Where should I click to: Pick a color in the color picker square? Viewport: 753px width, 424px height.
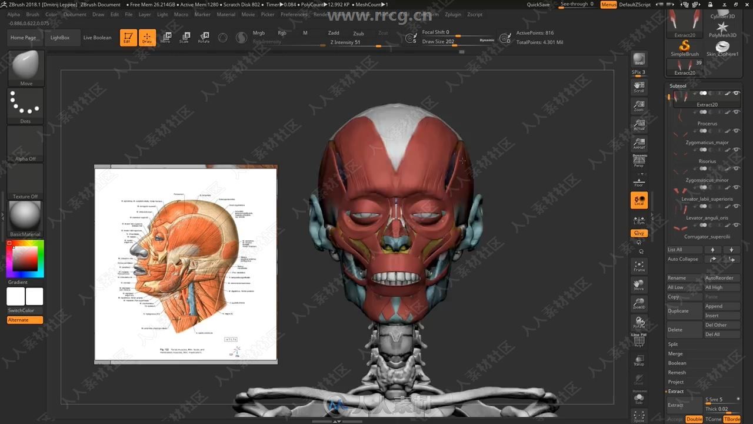pyautogui.click(x=25, y=259)
